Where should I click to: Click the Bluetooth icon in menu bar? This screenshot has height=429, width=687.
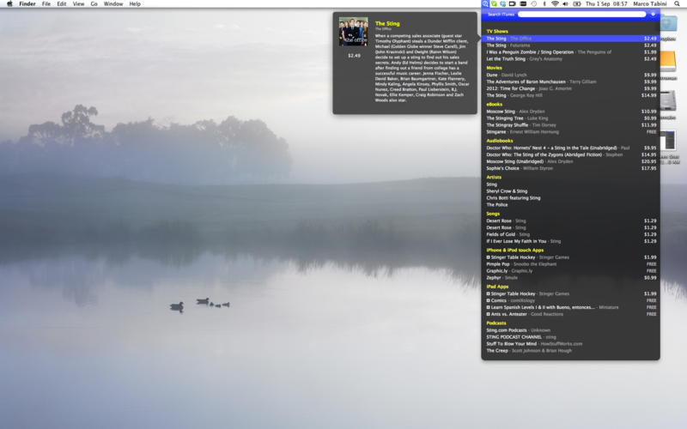coord(544,4)
